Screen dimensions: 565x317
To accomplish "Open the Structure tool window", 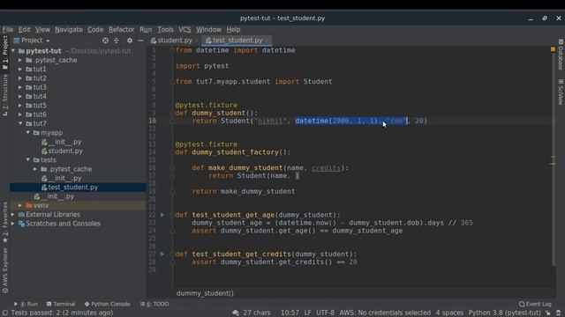I will coord(5,95).
